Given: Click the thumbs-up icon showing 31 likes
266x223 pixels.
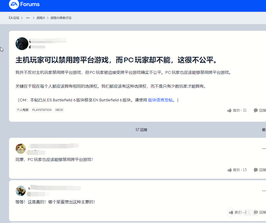Looking at the screenshot, I should [229, 111].
